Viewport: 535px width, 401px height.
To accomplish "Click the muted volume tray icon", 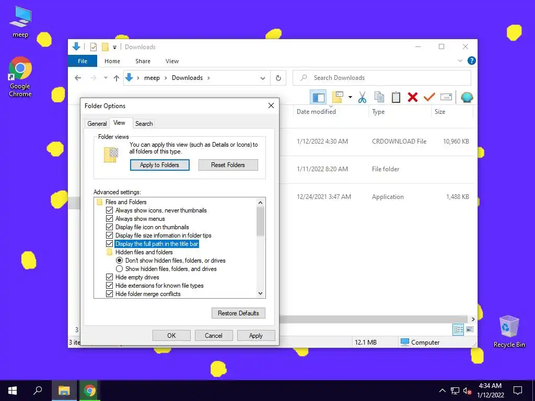I will pyautogui.click(x=468, y=391).
